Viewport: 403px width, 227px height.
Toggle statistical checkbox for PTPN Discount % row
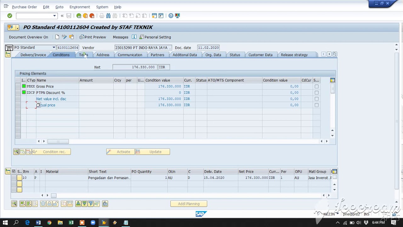[316, 93]
